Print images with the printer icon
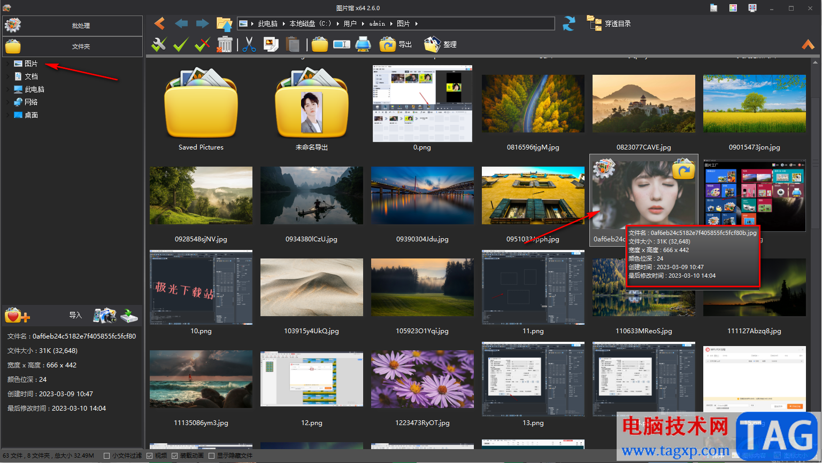Viewport: 822px width, 463px height. [363, 44]
